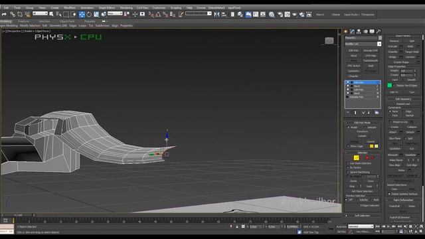The image size is (425, 239).
Task: Collapse the Edit Geometry rollout
Action: coord(403,99)
